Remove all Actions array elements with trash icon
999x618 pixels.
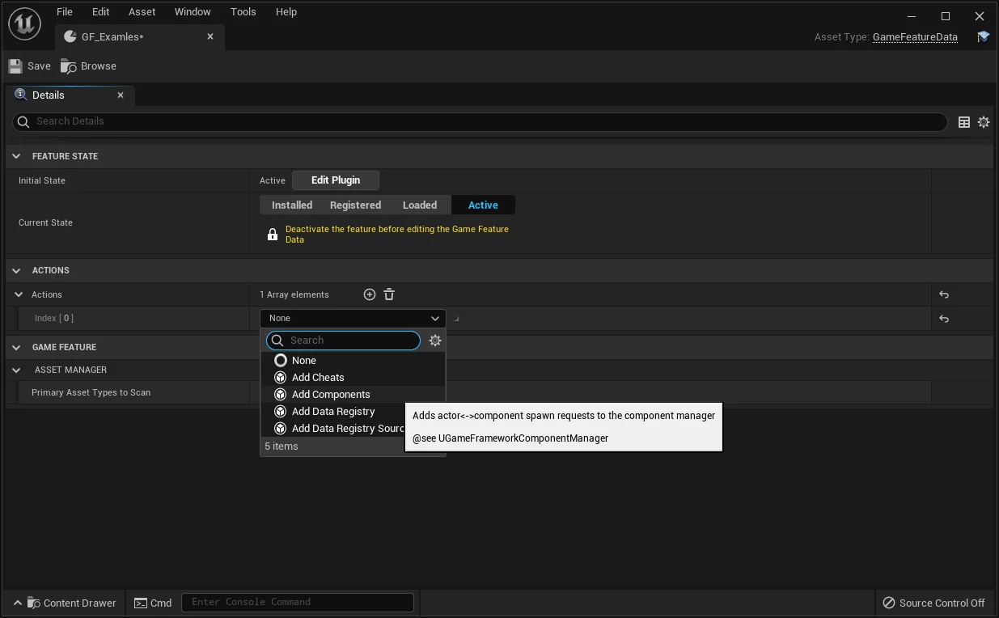(x=389, y=294)
